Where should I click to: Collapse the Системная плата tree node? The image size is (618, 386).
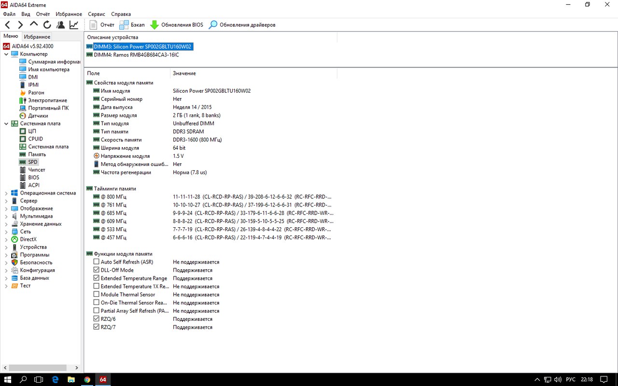(6, 124)
